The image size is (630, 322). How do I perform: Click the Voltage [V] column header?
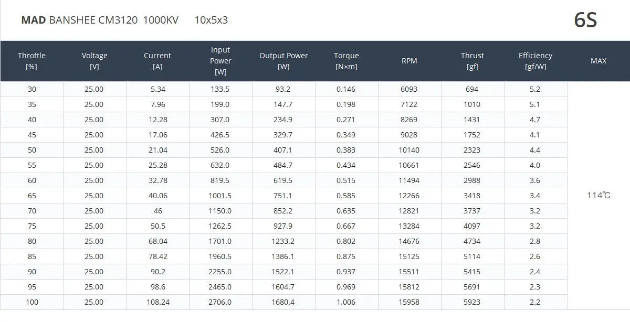tap(94, 61)
